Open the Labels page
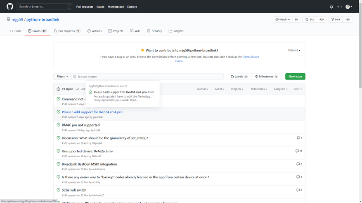The image size is (362, 203). [239, 77]
